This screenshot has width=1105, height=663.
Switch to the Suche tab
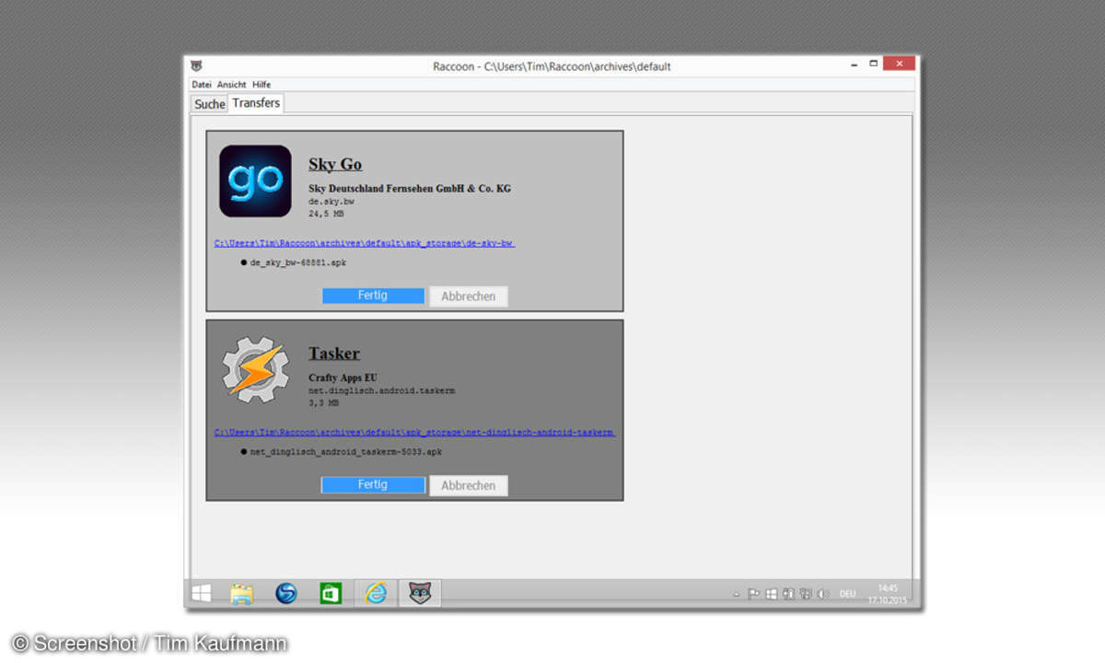[x=209, y=104]
